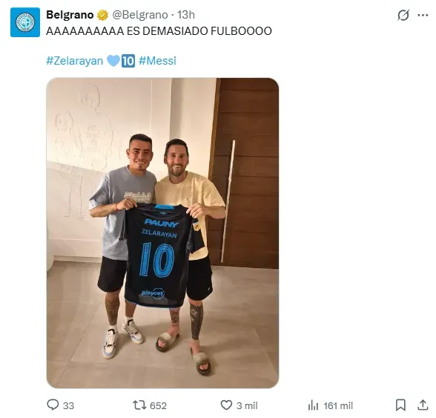Click the 33 replies count

[68, 405]
